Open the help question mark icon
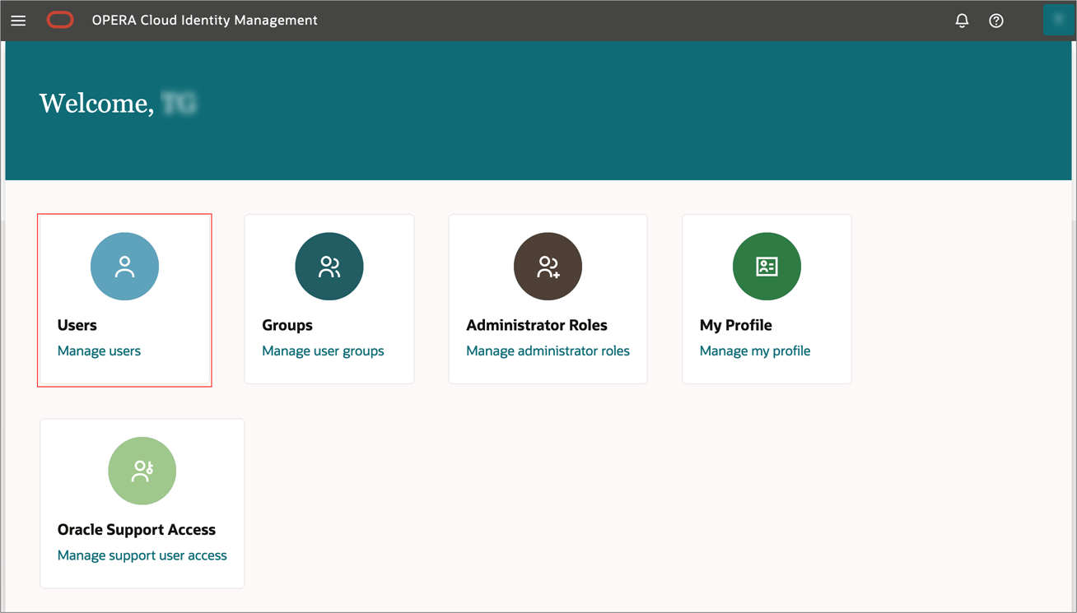Viewport: 1077px width, 613px height. [x=996, y=21]
